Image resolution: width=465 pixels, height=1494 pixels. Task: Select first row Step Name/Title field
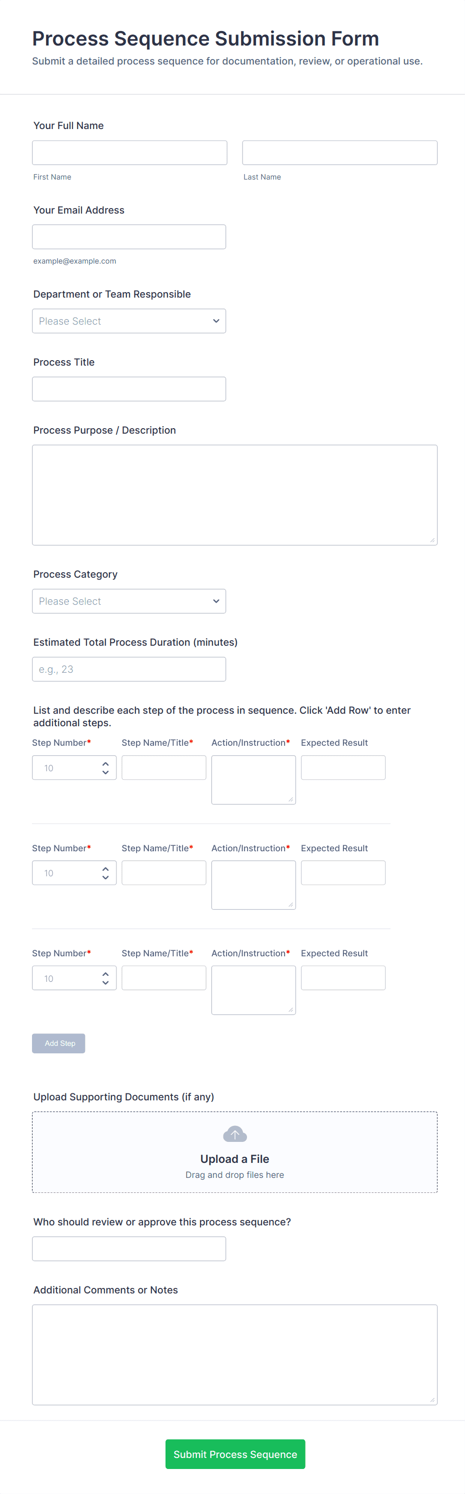tap(163, 767)
